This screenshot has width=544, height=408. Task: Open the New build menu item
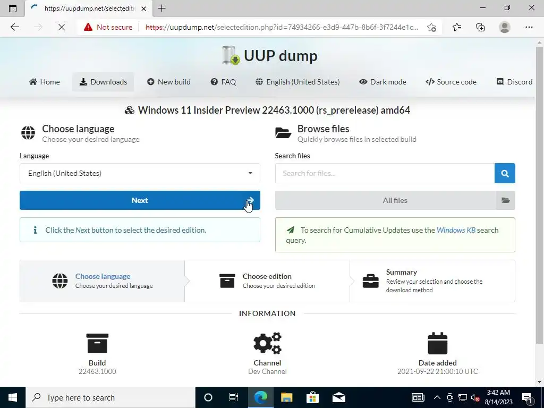168,82
